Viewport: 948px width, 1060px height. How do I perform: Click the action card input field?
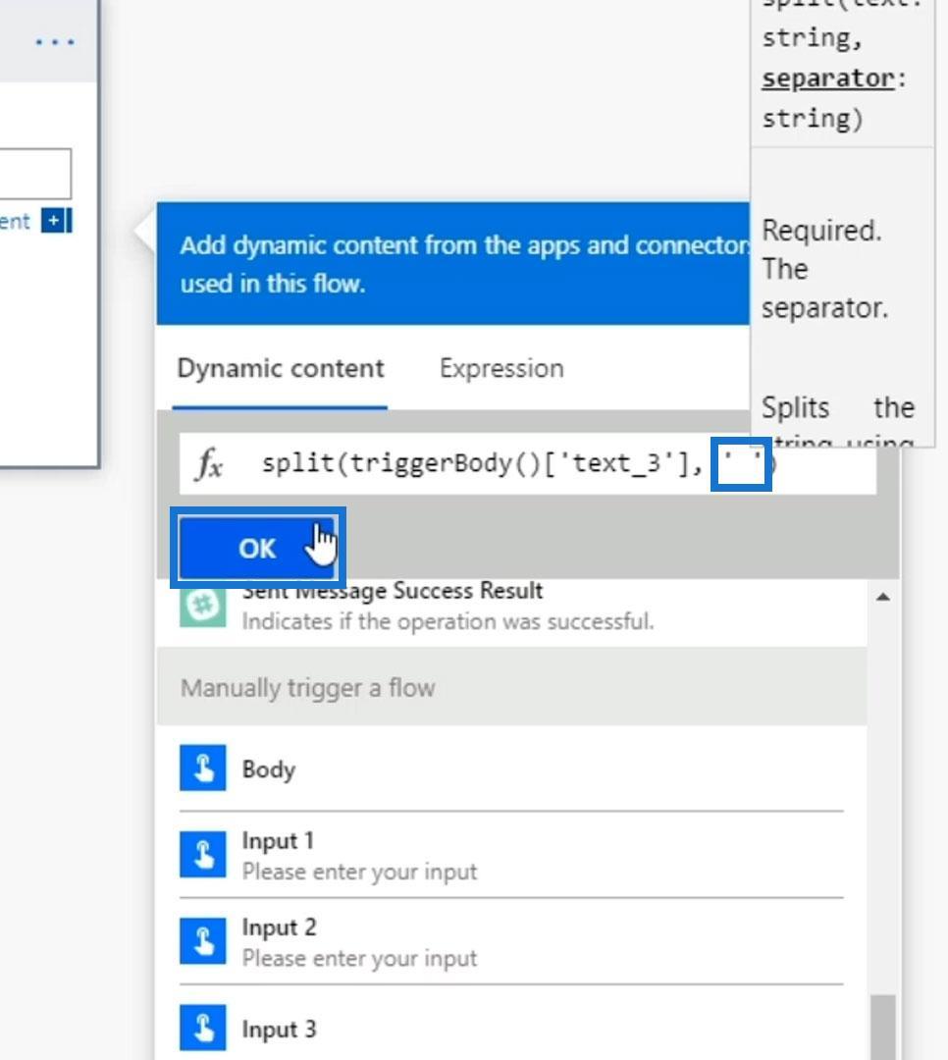[35, 174]
